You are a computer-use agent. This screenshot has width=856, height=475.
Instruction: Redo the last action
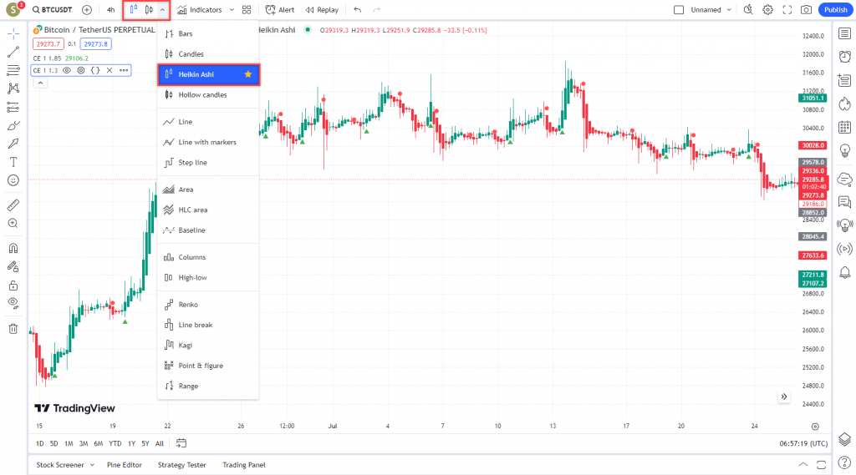[x=377, y=10]
